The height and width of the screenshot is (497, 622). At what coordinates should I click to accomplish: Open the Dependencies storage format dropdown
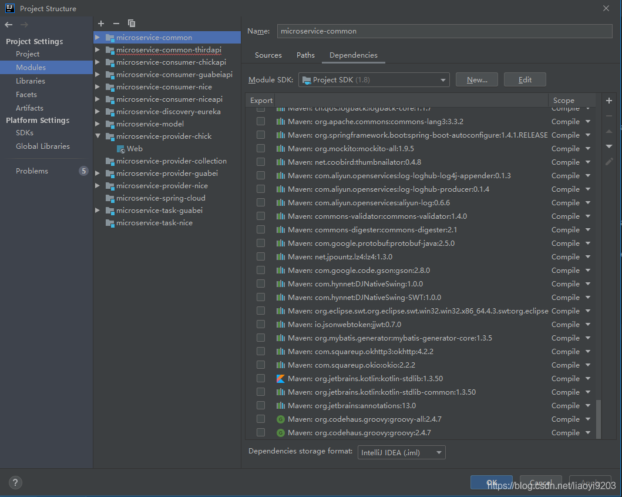401,452
